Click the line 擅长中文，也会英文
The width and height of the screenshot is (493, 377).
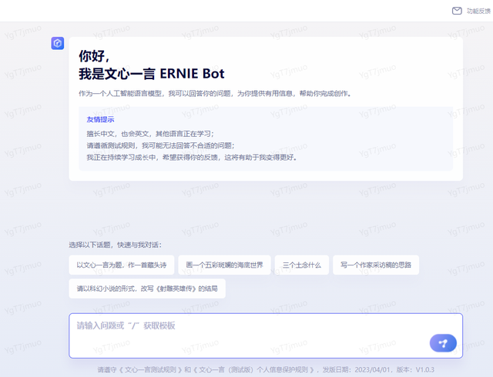[x=150, y=134]
